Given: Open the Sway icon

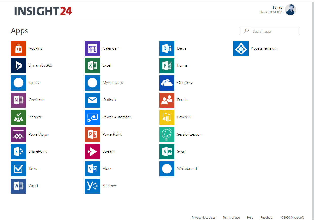Looking at the screenshot, I should pyautogui.click(x=167, y=152).
